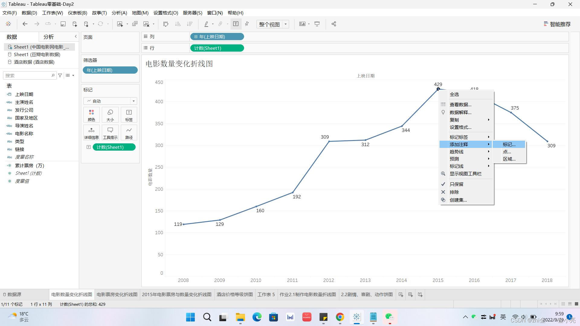The height and width of the screenshot is (326, 580).
Task: Click the 智能推荐 Show Me button
Action: coord(557,24)
